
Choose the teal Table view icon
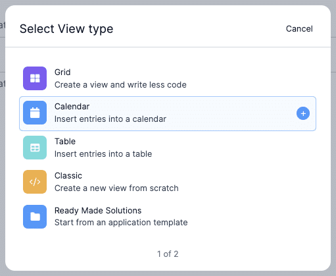35,148
